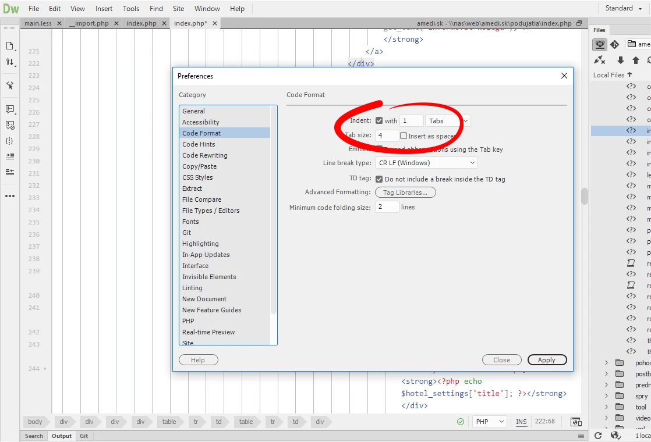The height and width of the screenshot is (442, 651).
Task: Apply comment icon in left toolbar
Action: (10, 109)
